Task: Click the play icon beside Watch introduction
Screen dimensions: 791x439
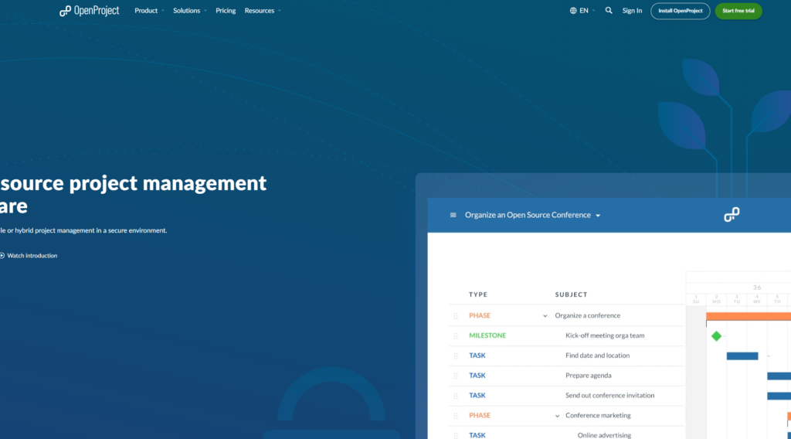Action: pyautogui.click(x=2, y=256)
